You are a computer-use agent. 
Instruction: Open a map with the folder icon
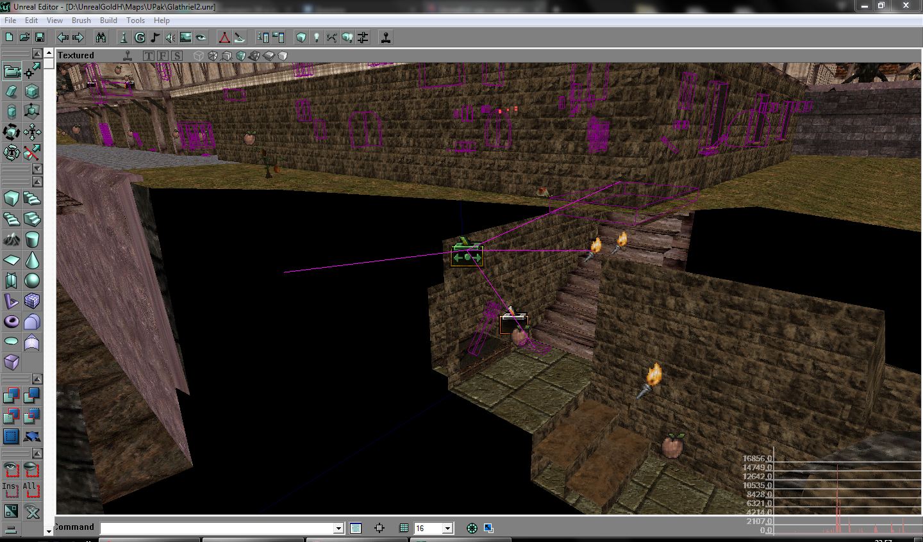pos(24,38)
